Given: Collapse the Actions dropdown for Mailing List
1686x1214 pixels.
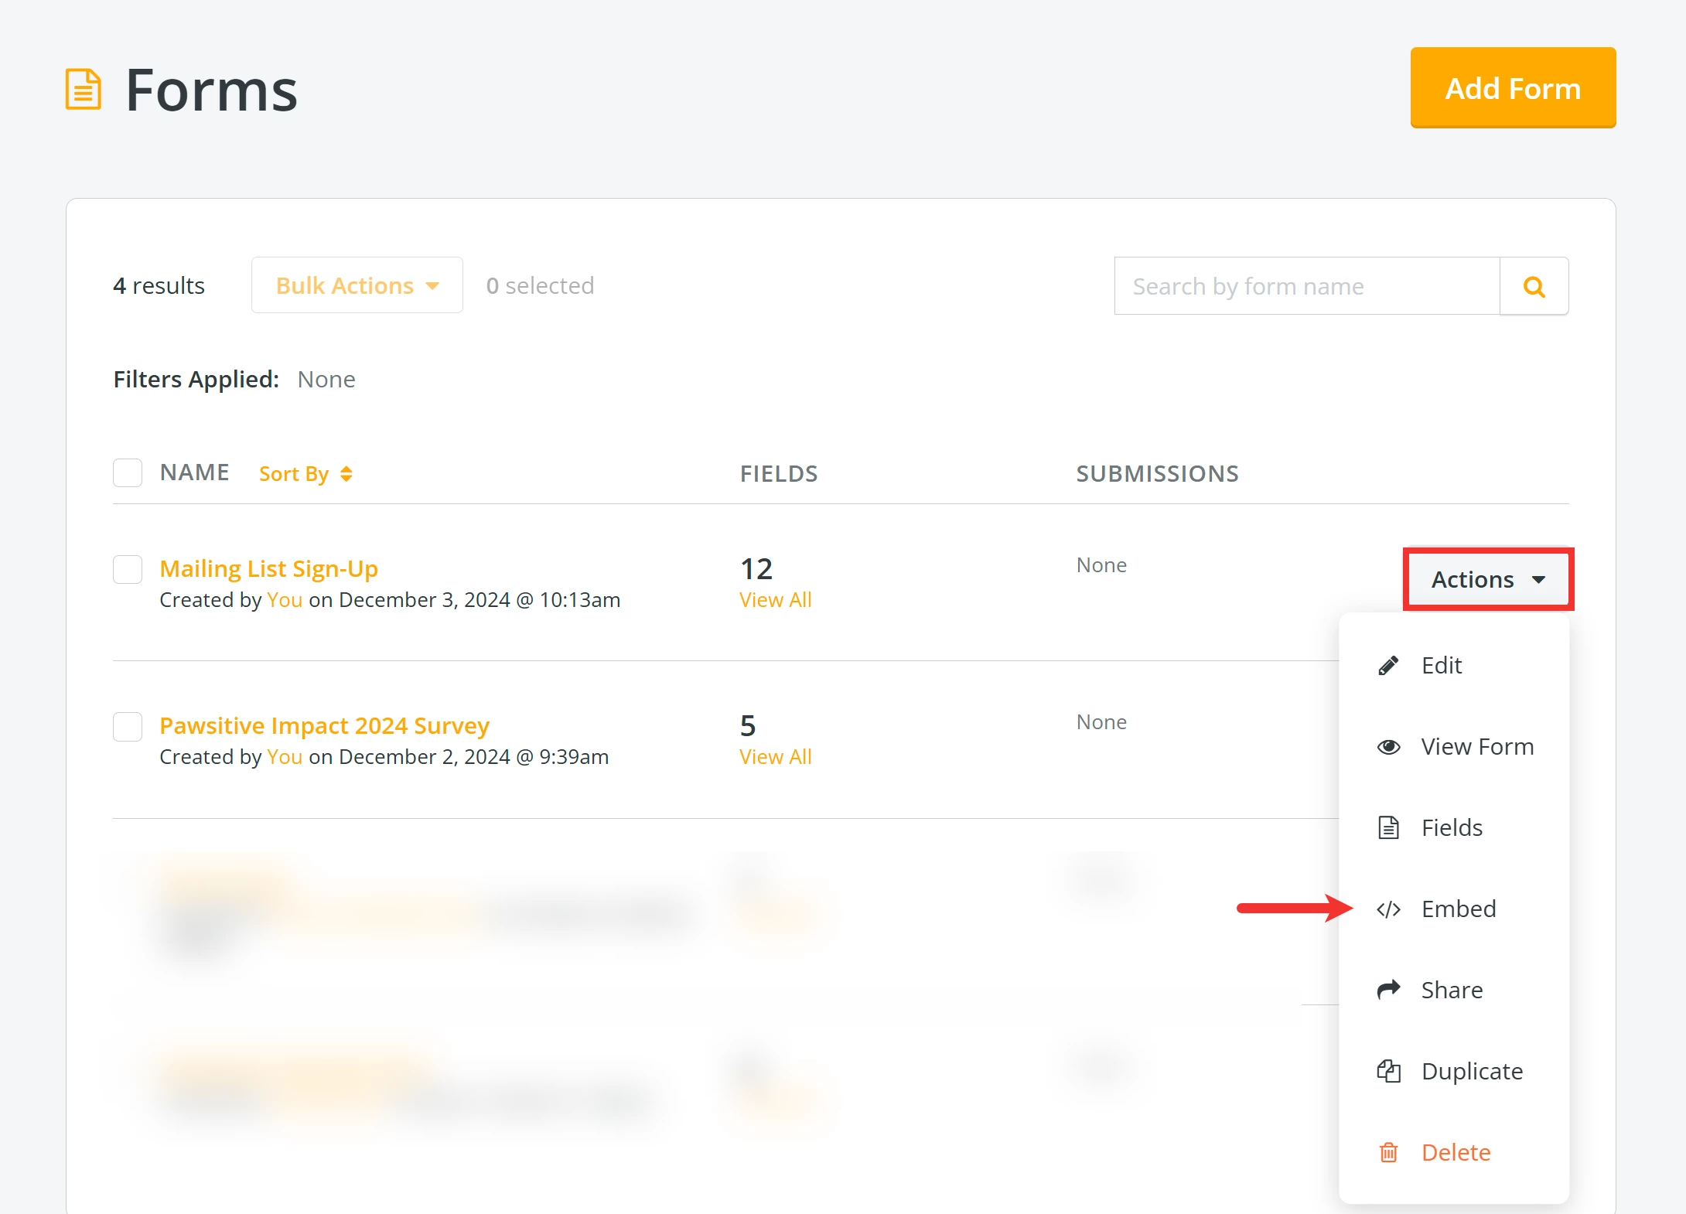Looking at the screenshot, I should click(1487, 580).
